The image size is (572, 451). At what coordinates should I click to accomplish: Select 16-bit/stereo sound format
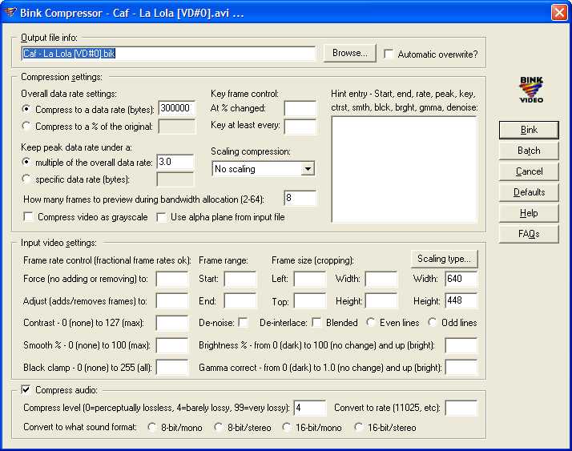359,428
